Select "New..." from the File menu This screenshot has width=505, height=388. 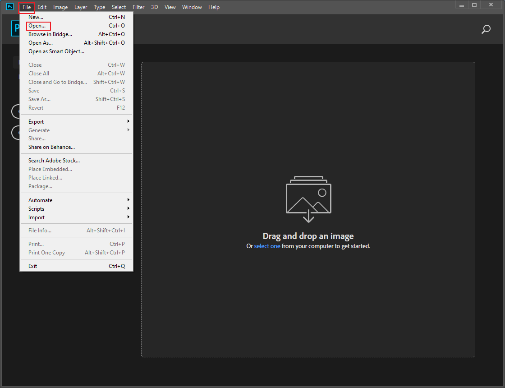tap(35, 17)
